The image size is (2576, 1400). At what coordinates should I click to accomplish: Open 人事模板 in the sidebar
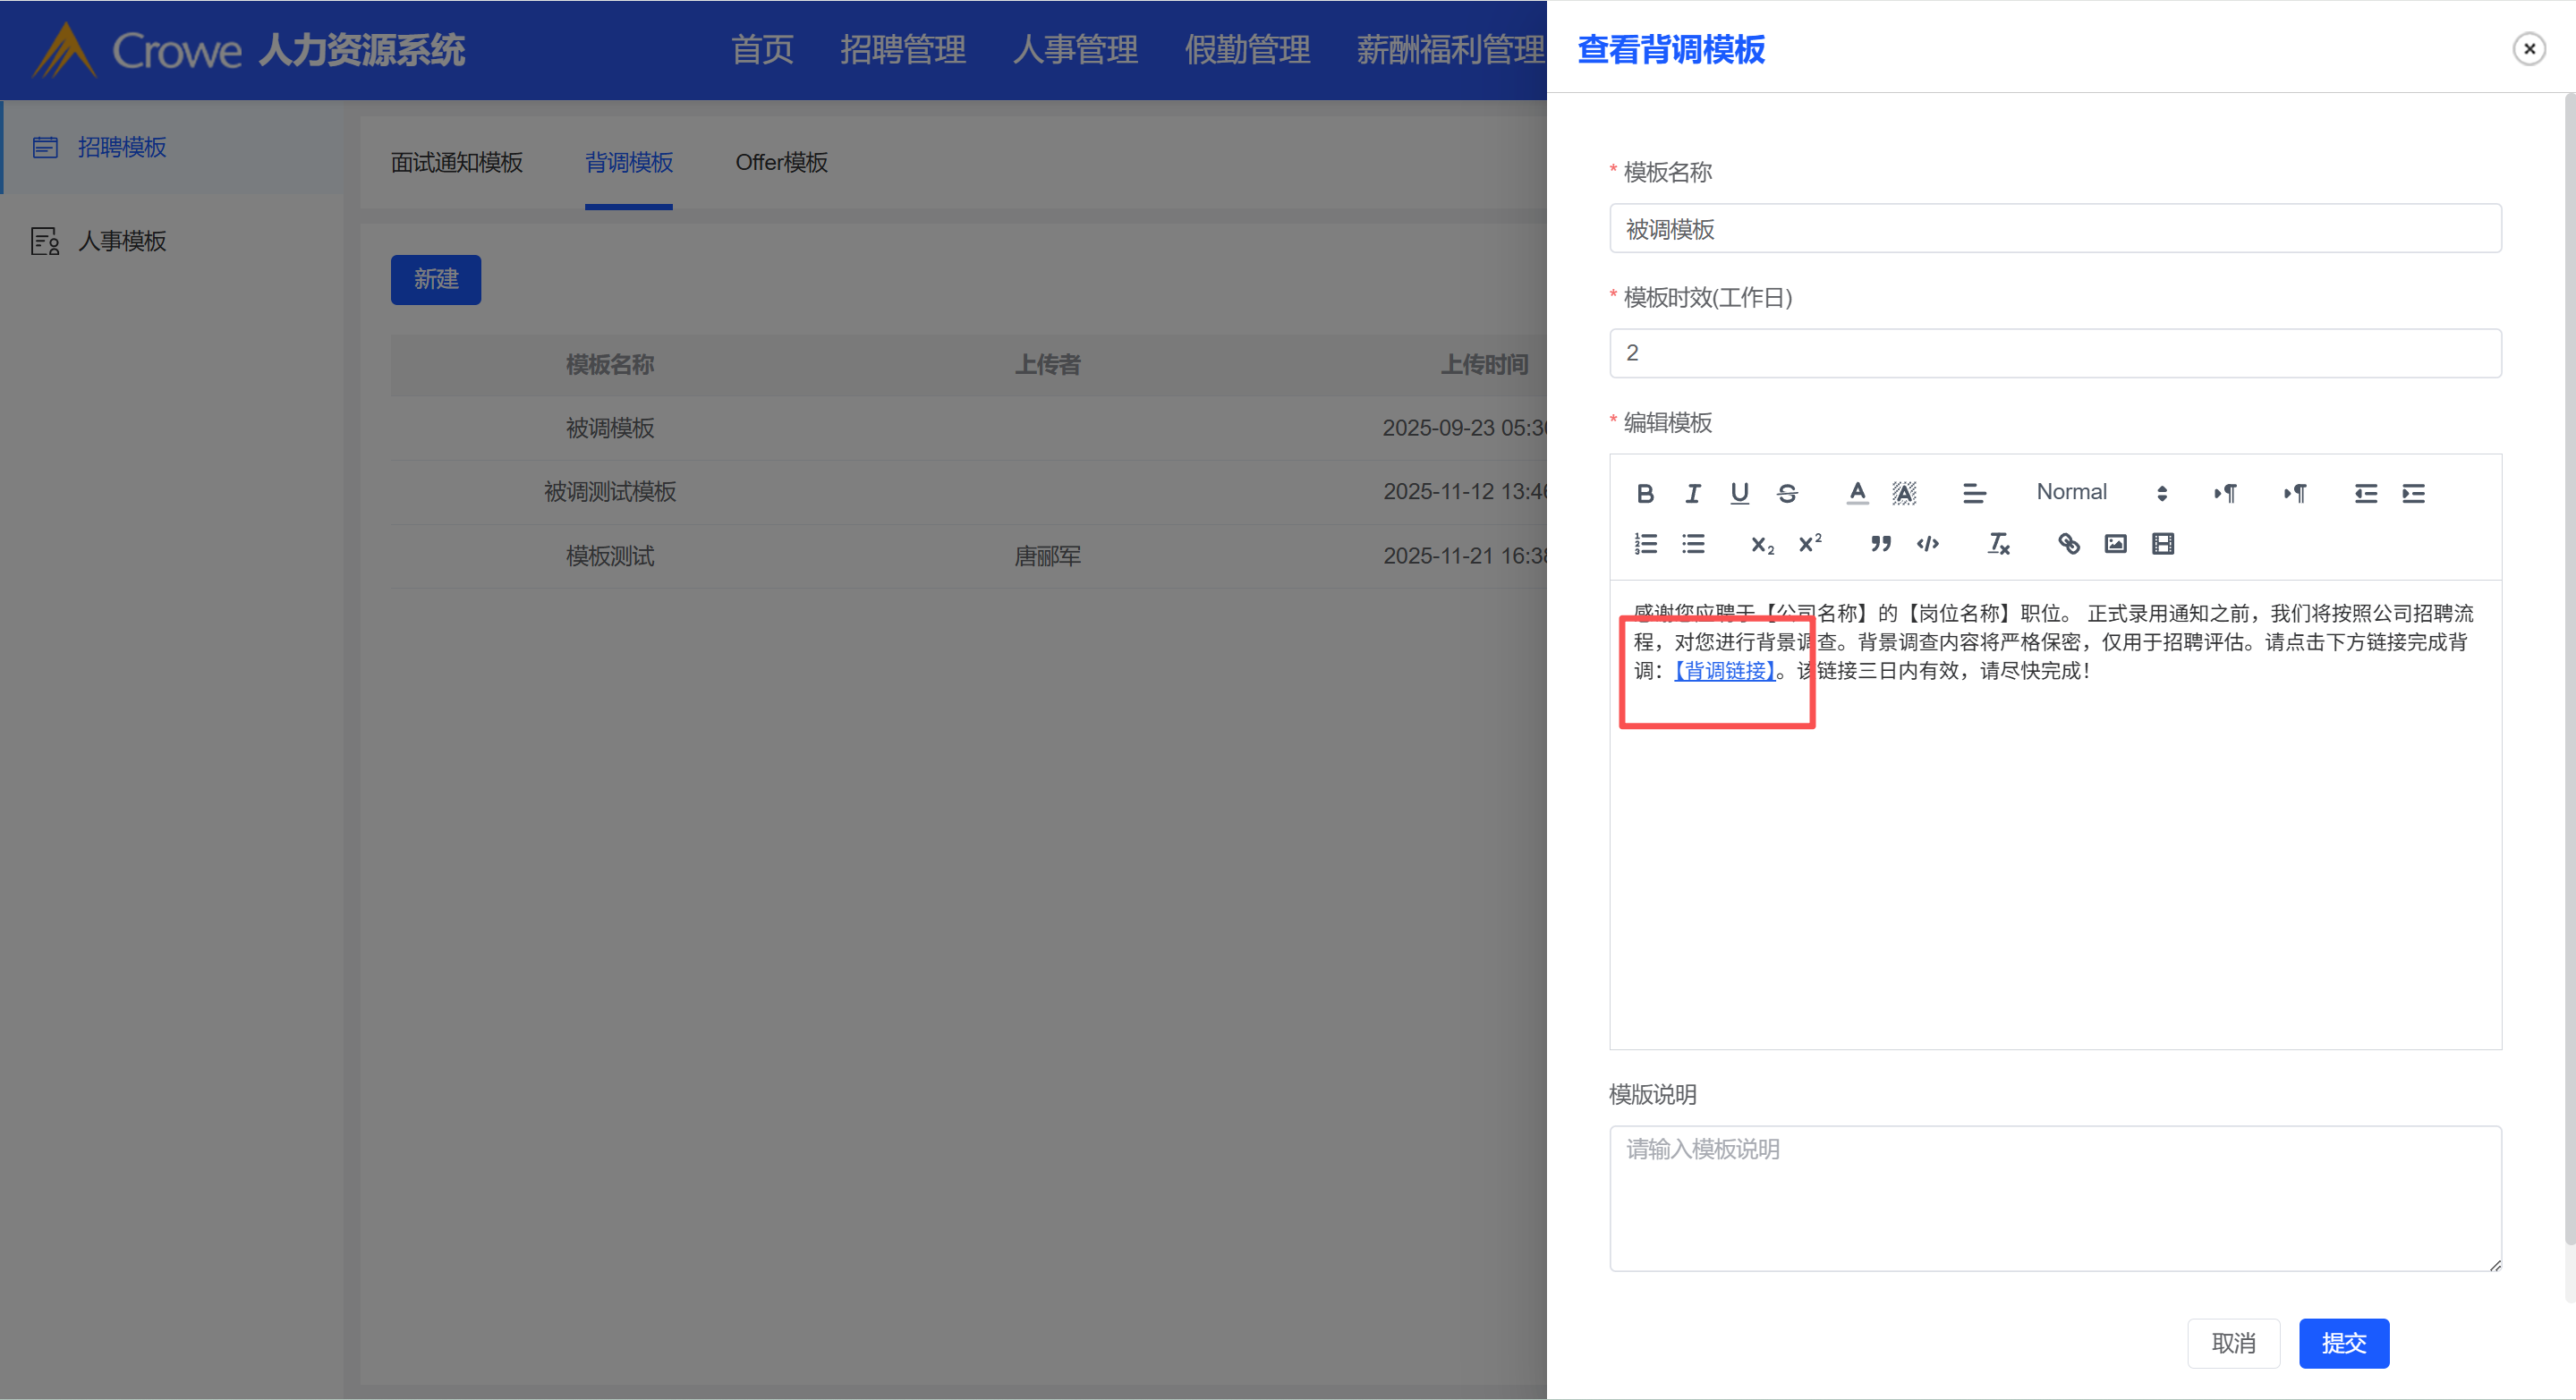[122, 241]
